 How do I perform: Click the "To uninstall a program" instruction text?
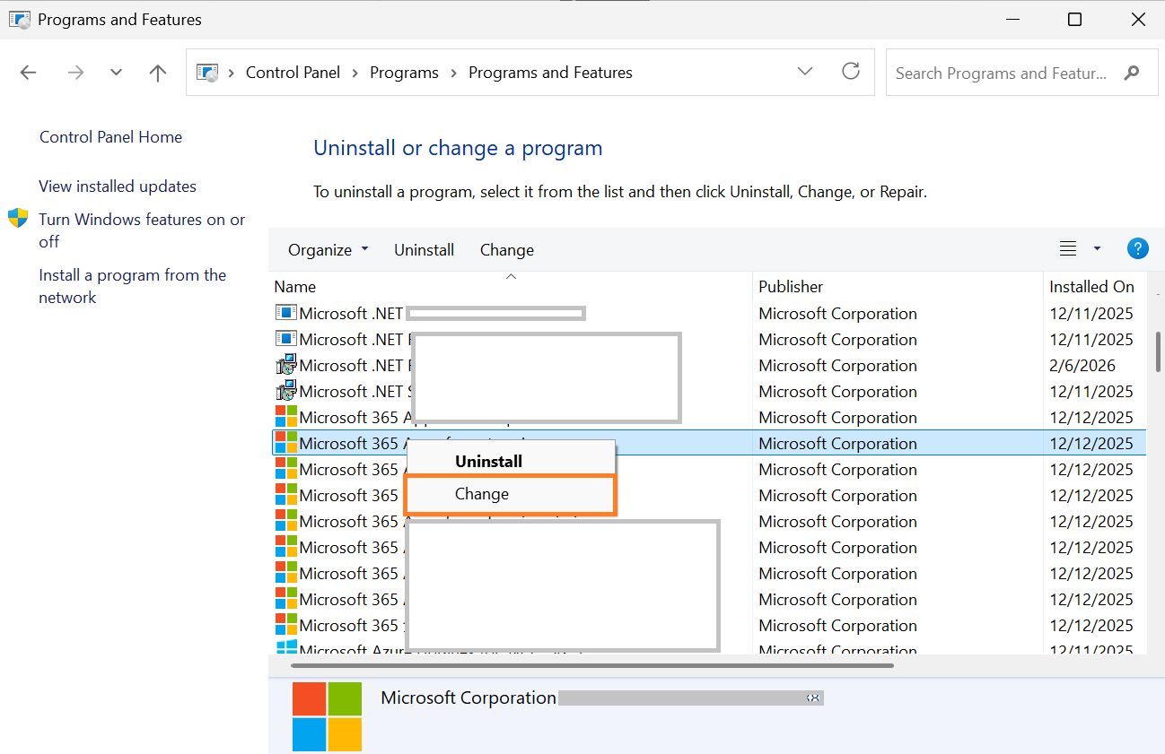click(x=620, y=192)
